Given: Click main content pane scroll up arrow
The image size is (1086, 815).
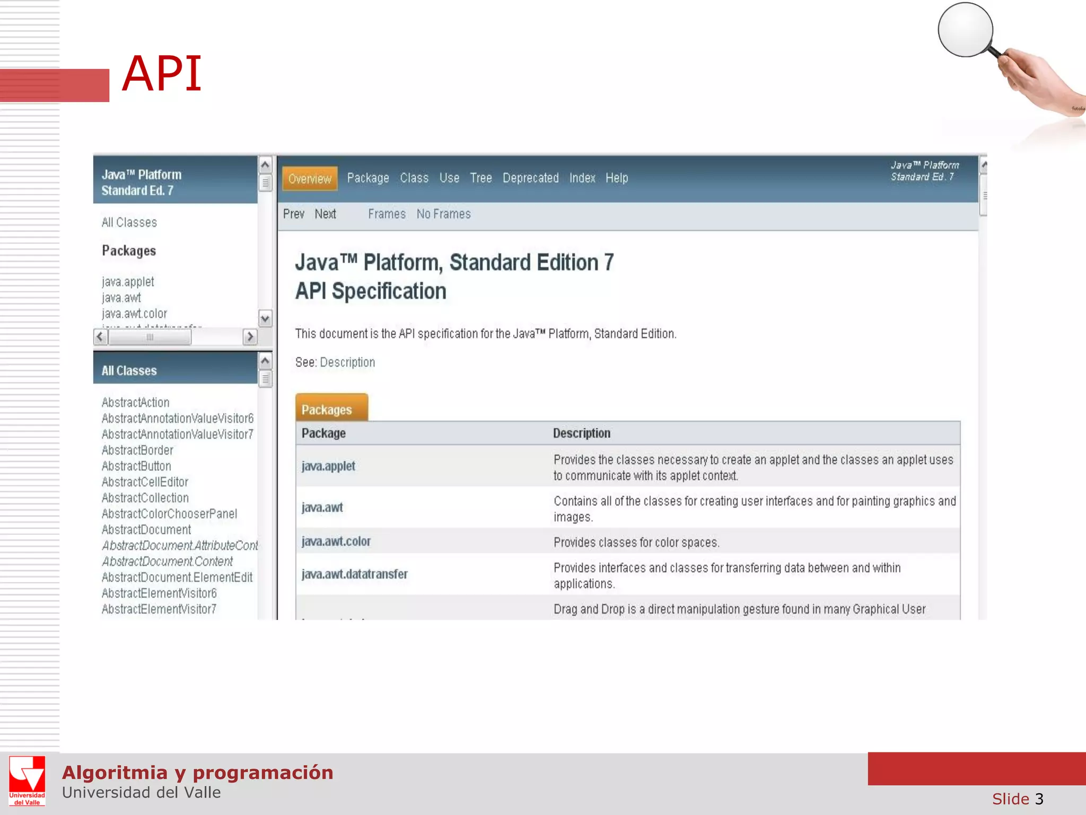Looking at the screenshot, I should tap(984, 165).
